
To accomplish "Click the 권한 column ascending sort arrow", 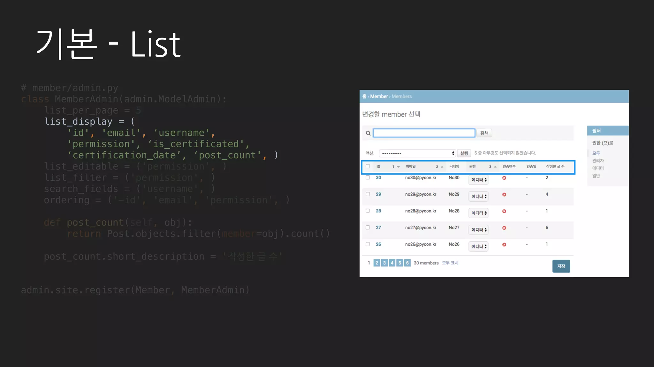I will 495,167.
